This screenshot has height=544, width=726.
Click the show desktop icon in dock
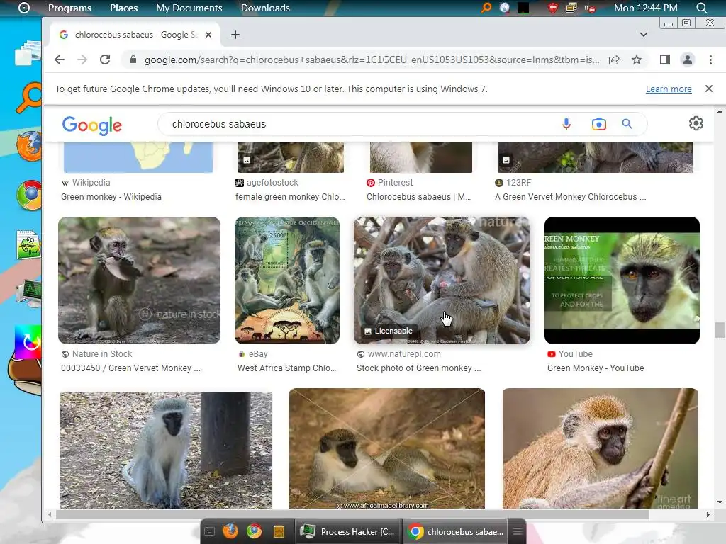tap(209, 532)
